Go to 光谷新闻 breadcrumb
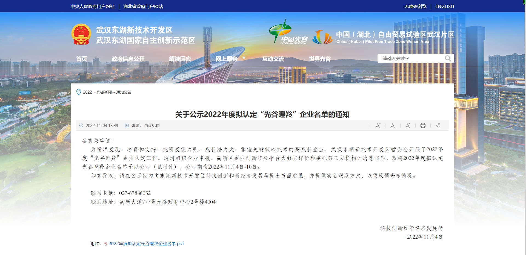Viewport: 526px width, 255px height. pyautogui.click(x=104, y=92)
